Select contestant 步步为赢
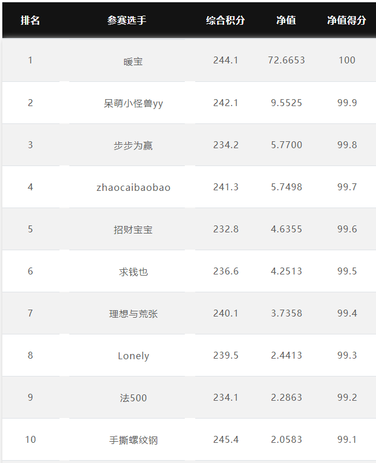376x463 pixels. coord(133,145)
